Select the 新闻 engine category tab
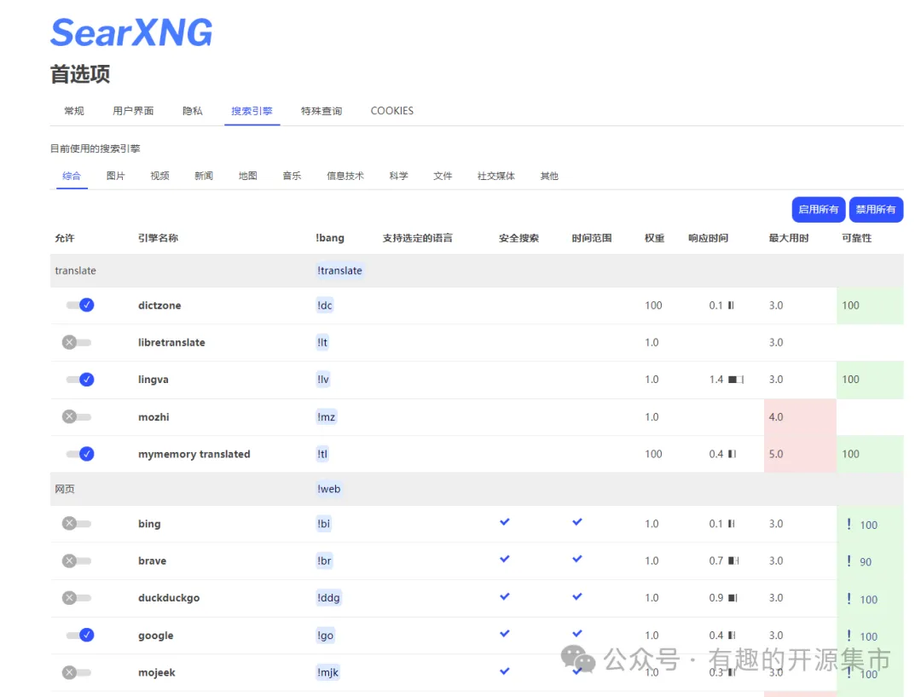Viewport: 921px width, 697px height. (x=204, y=176)
